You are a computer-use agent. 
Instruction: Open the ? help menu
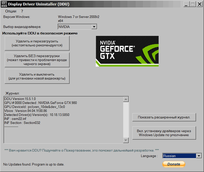[x=22, y=11]
